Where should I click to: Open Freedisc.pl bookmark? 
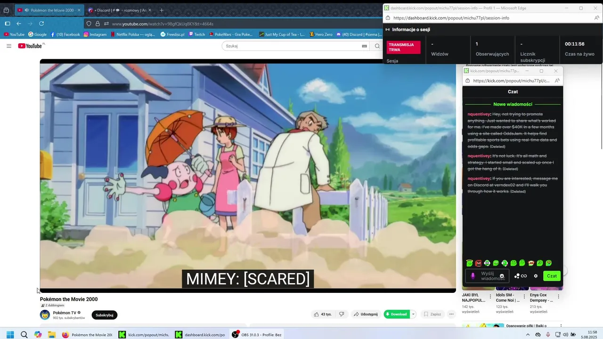click(x=172, y=34)
